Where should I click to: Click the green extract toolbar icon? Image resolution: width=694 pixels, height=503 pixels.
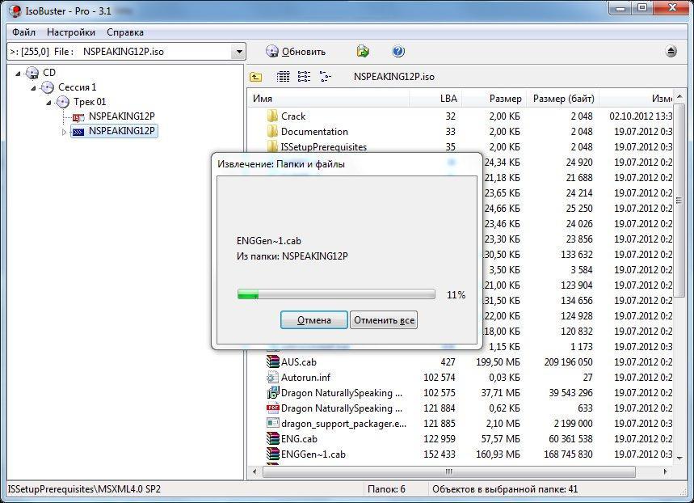pyautogui.click(x=363, y=52)
